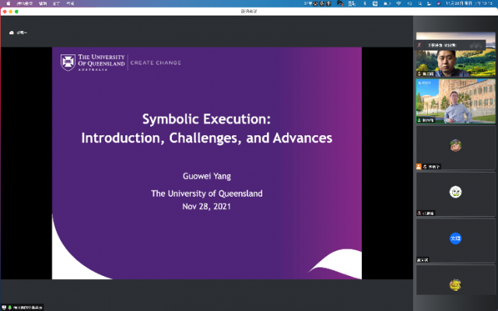Select the participant tile with blue circle avatar
The image size is (498, 311).
coord(455,238)
